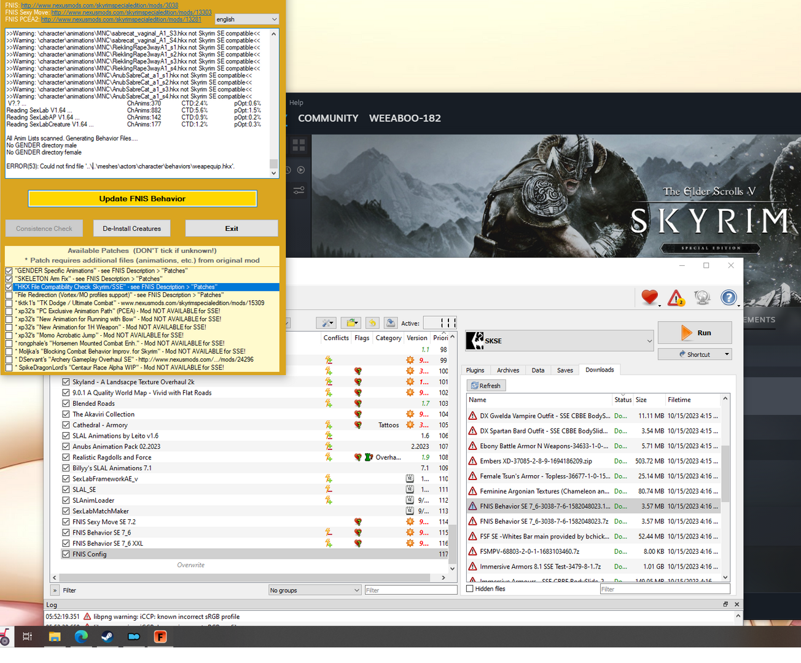Click the green flag icon on Realistic Ragdolls row
Viewport: 801px width, 663px height.
tap(369, 457)
